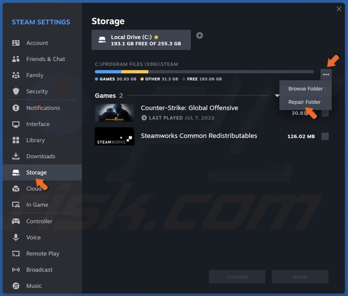Click the LAST PLAYED JUL 7, 2023 text
348x296 pixels.
[x=181, y=118]
